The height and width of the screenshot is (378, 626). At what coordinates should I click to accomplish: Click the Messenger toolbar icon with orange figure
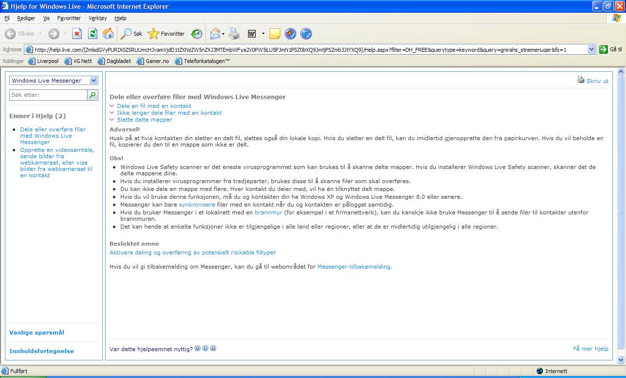coord(291,34)
